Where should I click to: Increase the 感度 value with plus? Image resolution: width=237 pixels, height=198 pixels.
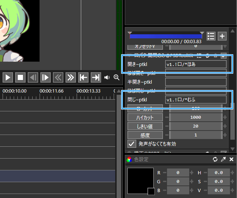[x=225, y=135]
